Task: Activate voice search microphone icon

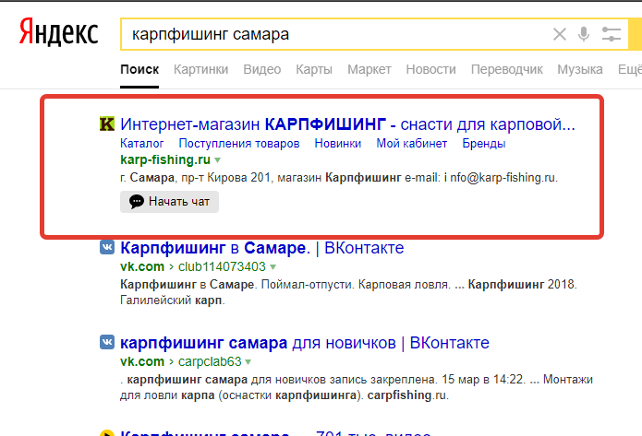Action: coord(584,35)
